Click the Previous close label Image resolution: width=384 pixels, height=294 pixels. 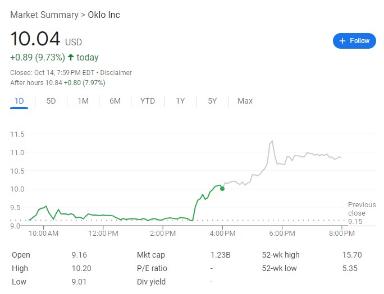(362, 209)
